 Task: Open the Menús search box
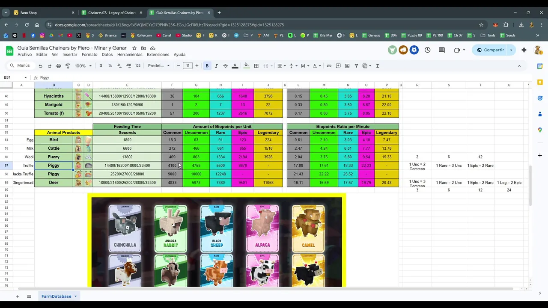pos(20,66)
